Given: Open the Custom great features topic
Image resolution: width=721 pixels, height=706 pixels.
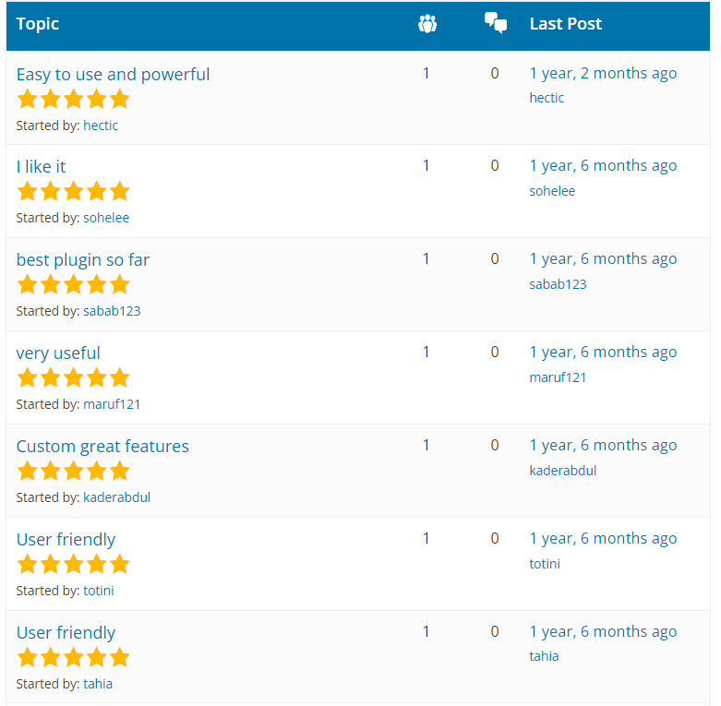Looking at the screenshot, I should (x=102, y=447).
